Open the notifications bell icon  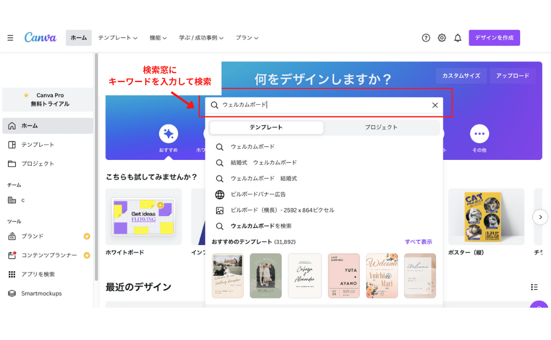coord(458,38)
